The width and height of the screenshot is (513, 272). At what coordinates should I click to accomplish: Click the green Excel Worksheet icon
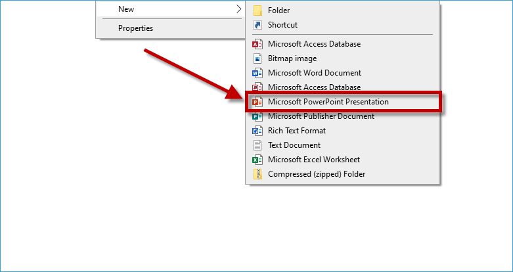click(x=257, y=160)
